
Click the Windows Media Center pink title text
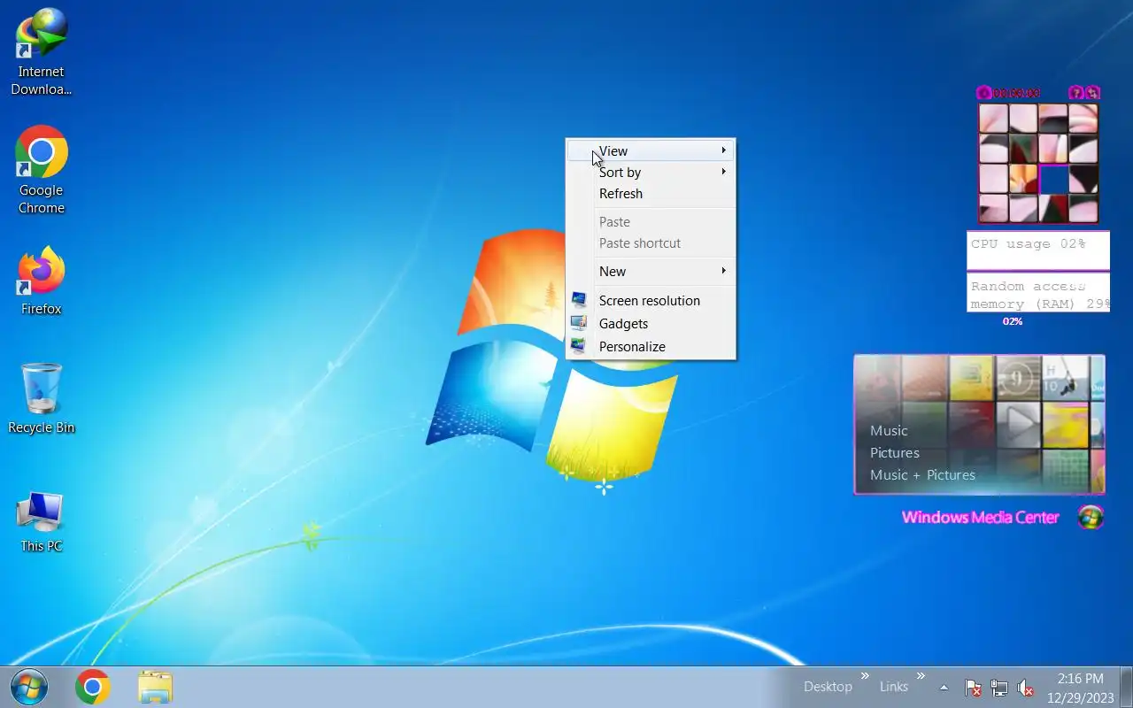click(x=980, y=518)
